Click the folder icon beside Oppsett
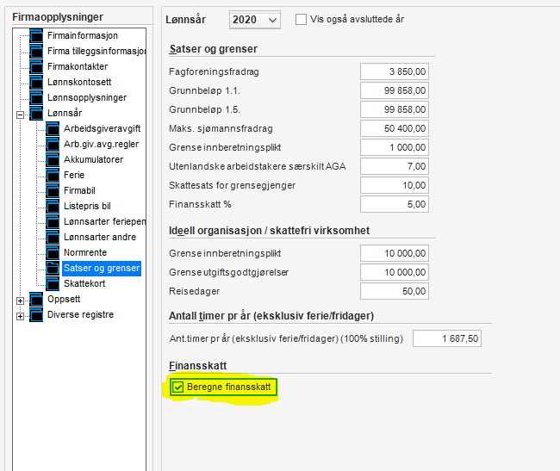 (x=36, y=300)
